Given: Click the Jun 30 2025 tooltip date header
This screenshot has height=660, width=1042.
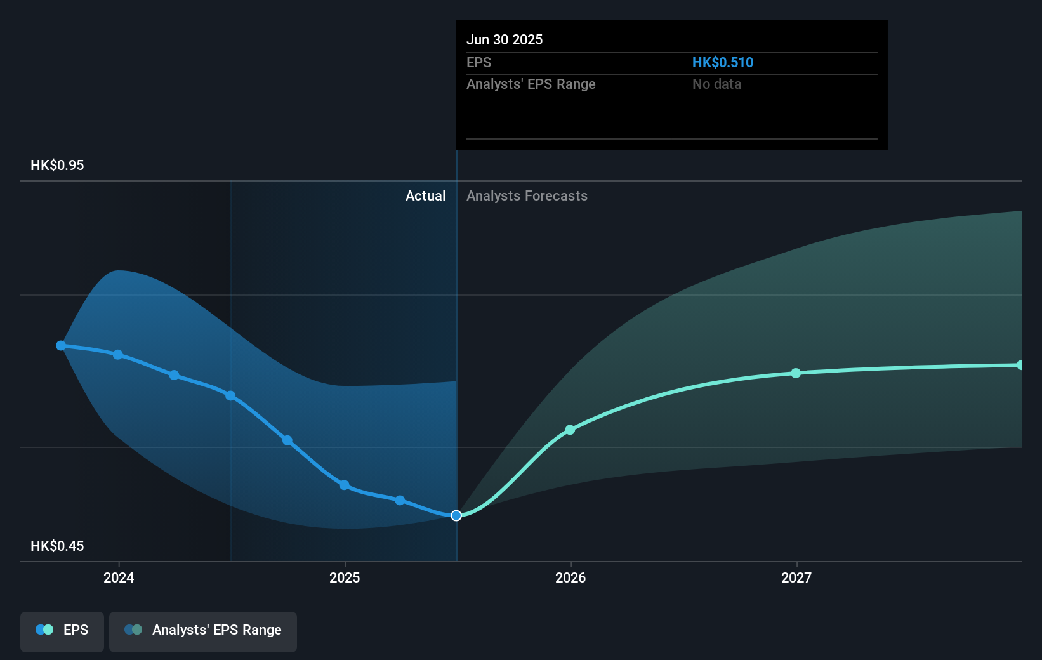Looking at the screenshot, I should 505,40.
